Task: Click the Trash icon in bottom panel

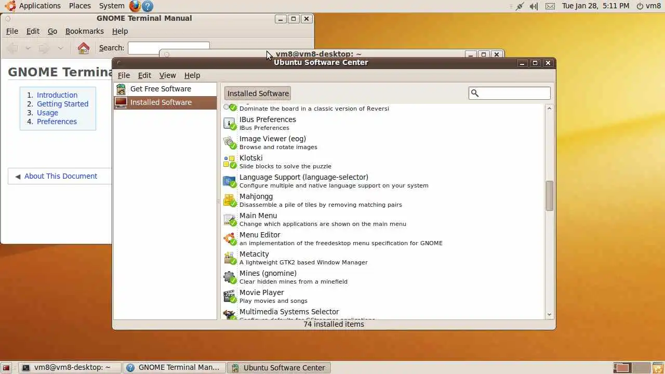Action: coord(658,368)
